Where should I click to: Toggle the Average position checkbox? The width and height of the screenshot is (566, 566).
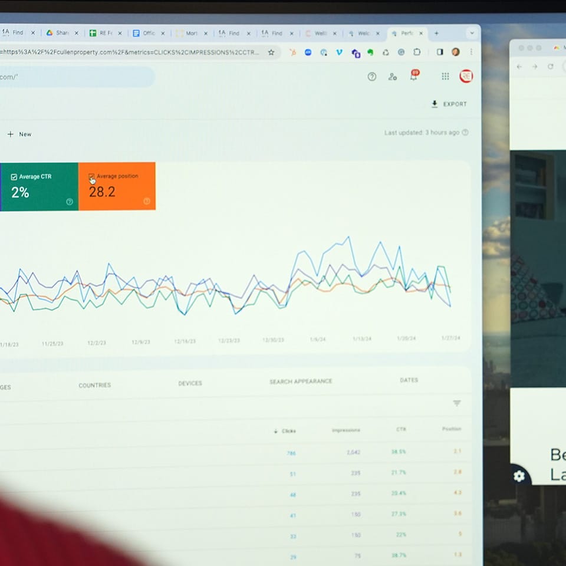(x=91, y=176)
